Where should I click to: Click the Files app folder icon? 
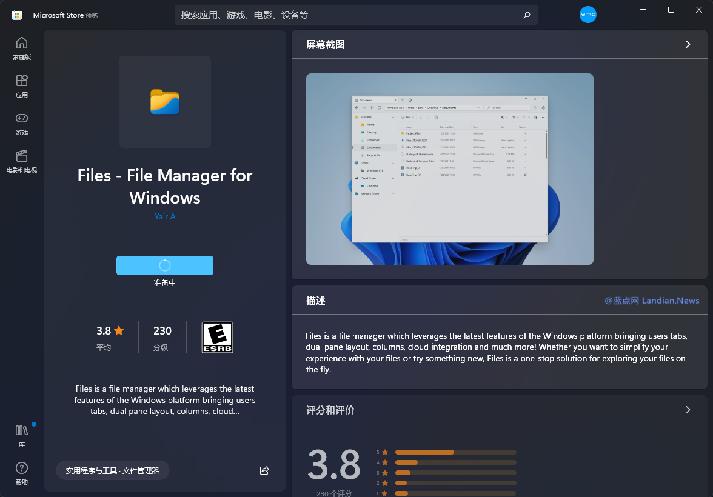165,102
